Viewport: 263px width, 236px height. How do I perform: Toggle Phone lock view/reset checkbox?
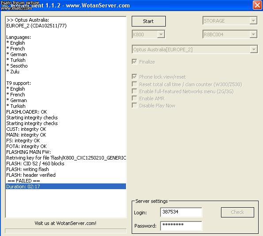[x=134, y=76]
